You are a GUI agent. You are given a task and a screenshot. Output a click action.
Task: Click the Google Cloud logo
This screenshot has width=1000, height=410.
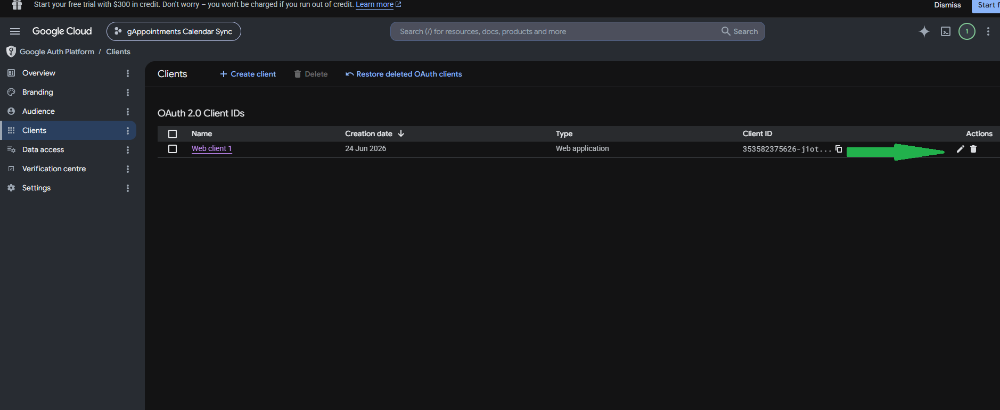62,31
